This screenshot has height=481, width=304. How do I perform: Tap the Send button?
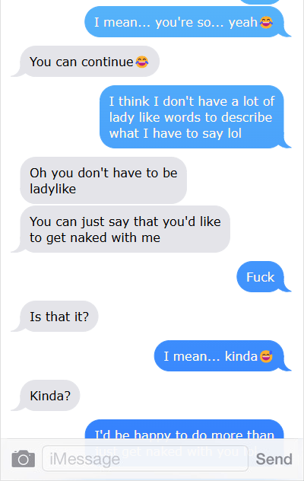click(x=274, y=459)
